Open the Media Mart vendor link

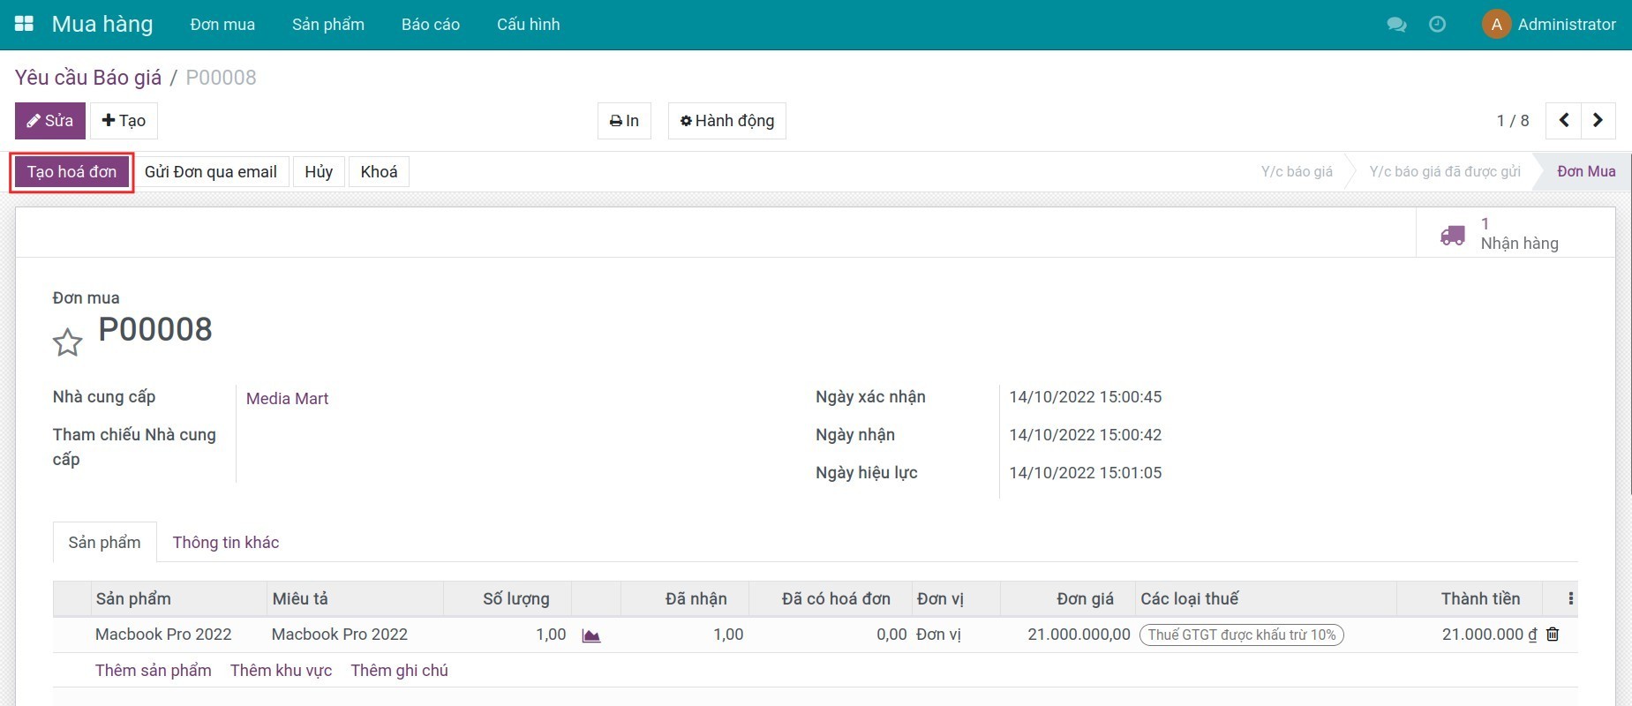[x=287, y=399]
